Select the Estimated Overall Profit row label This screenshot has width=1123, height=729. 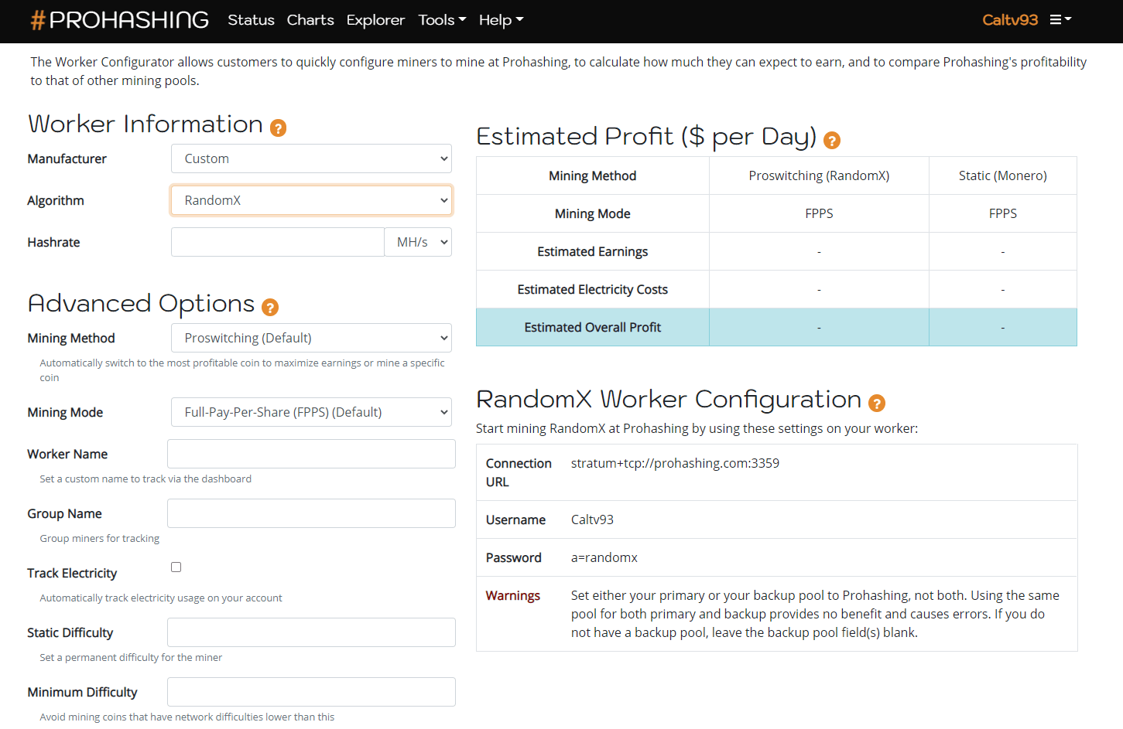point(593,327)
